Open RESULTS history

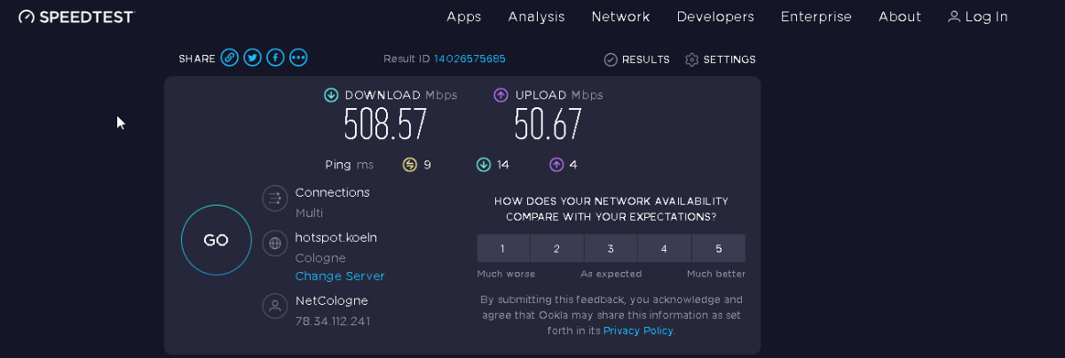pyautogui.click(x=637, y=59)
